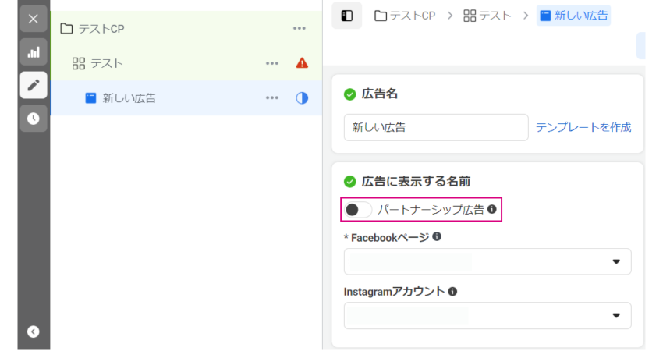Click the 広告名 text input field
The image size is (663, 351).
tap(436, 127)
